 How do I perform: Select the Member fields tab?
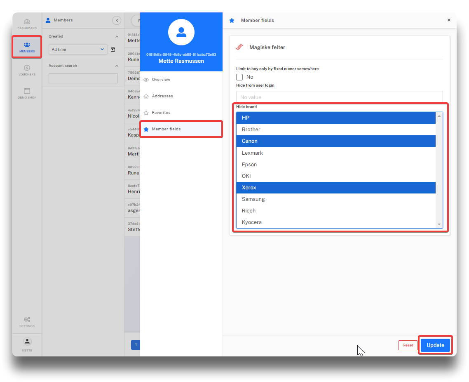(181, 129)
